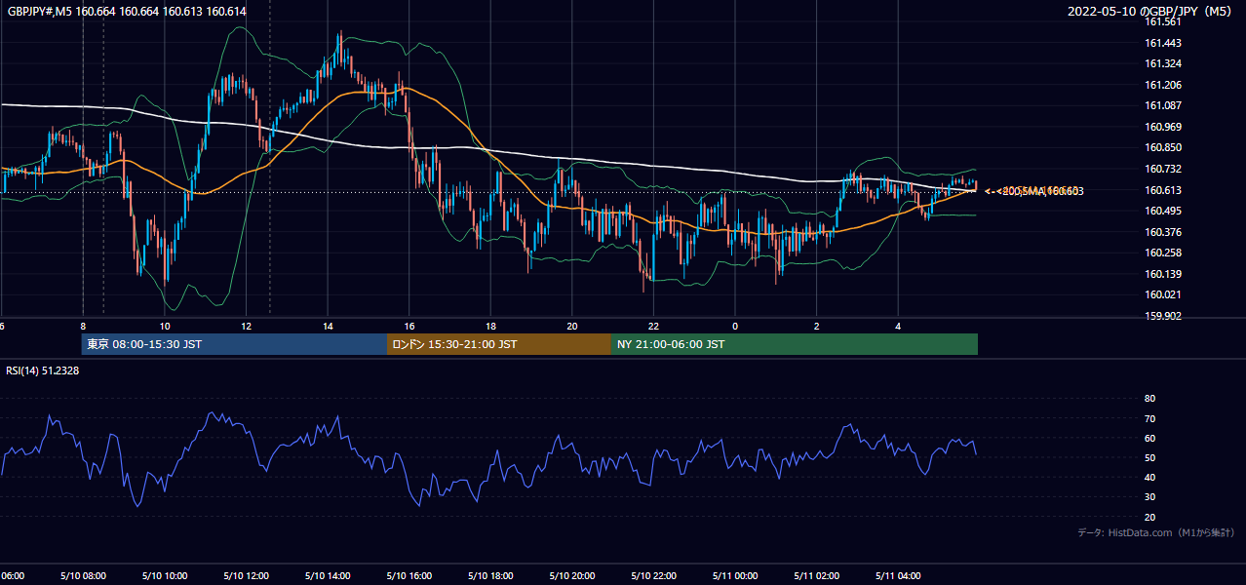Click the 160.613 current price axis label
This screenshot has width=1246, height=585.
(1162, 191)
